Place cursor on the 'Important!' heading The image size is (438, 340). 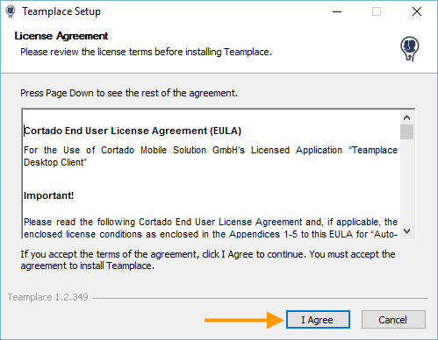point(48,195)
